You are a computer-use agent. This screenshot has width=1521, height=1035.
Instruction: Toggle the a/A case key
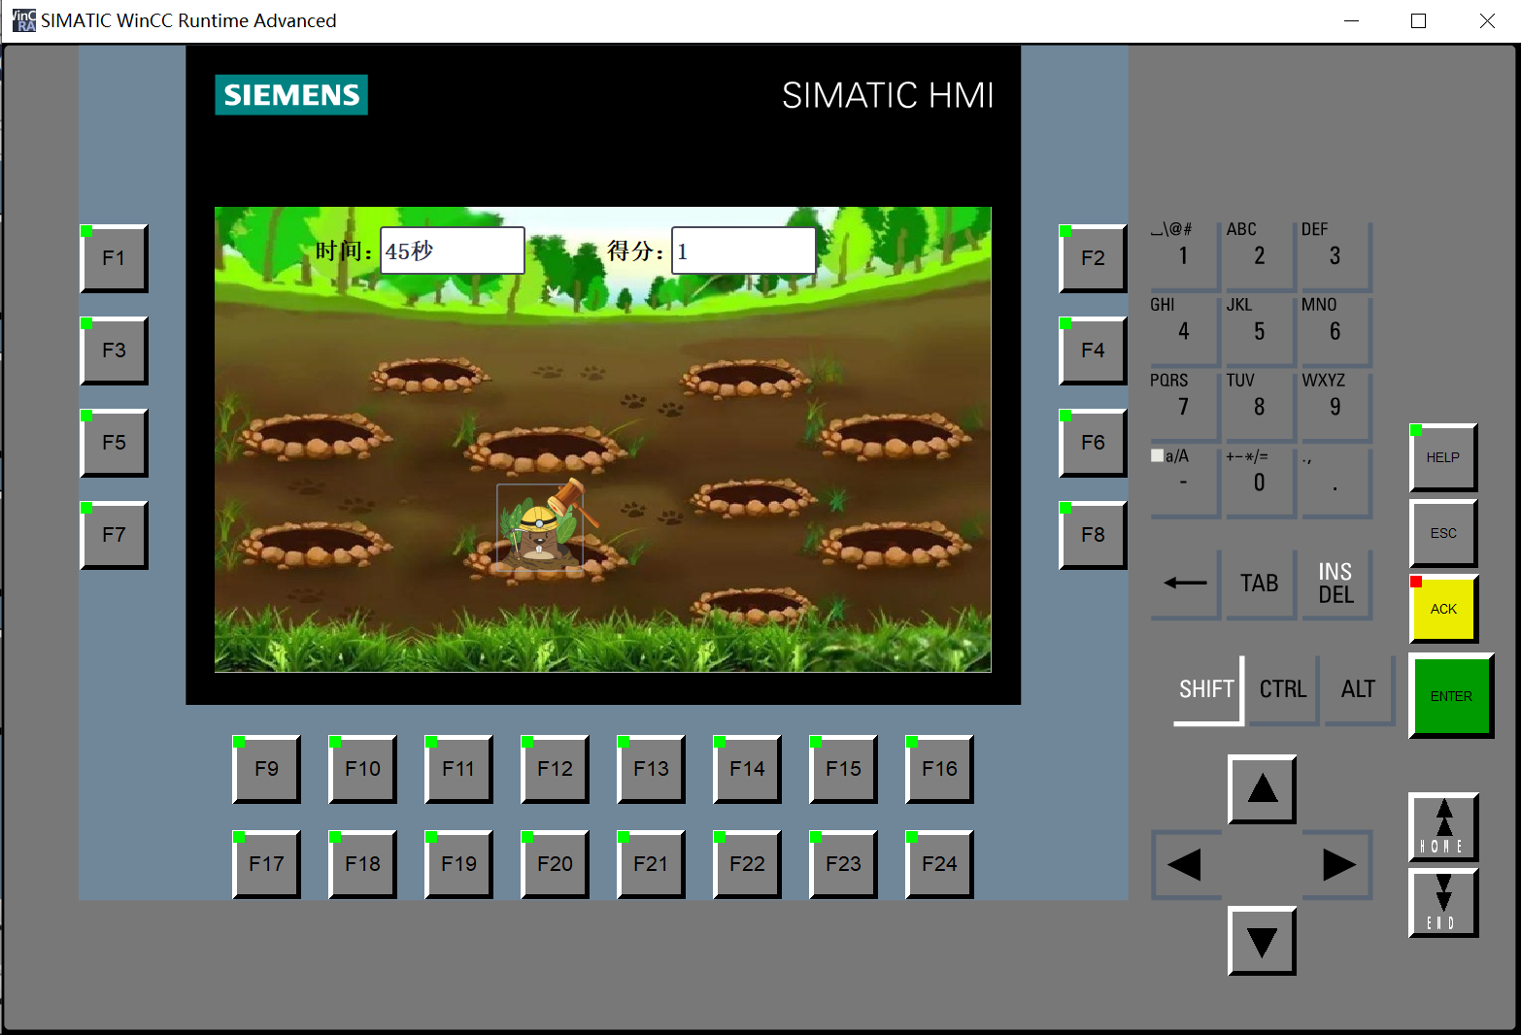1183,481
